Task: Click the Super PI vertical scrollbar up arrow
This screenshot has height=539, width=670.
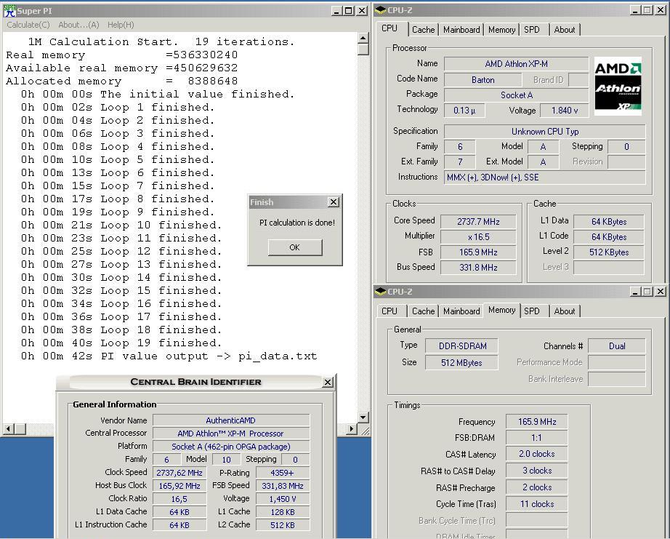Action: tap(363, 38)
